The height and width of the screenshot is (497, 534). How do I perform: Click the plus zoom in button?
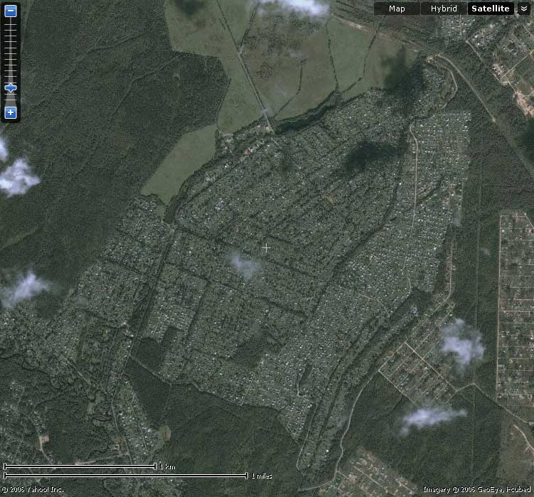pos(11,112)
